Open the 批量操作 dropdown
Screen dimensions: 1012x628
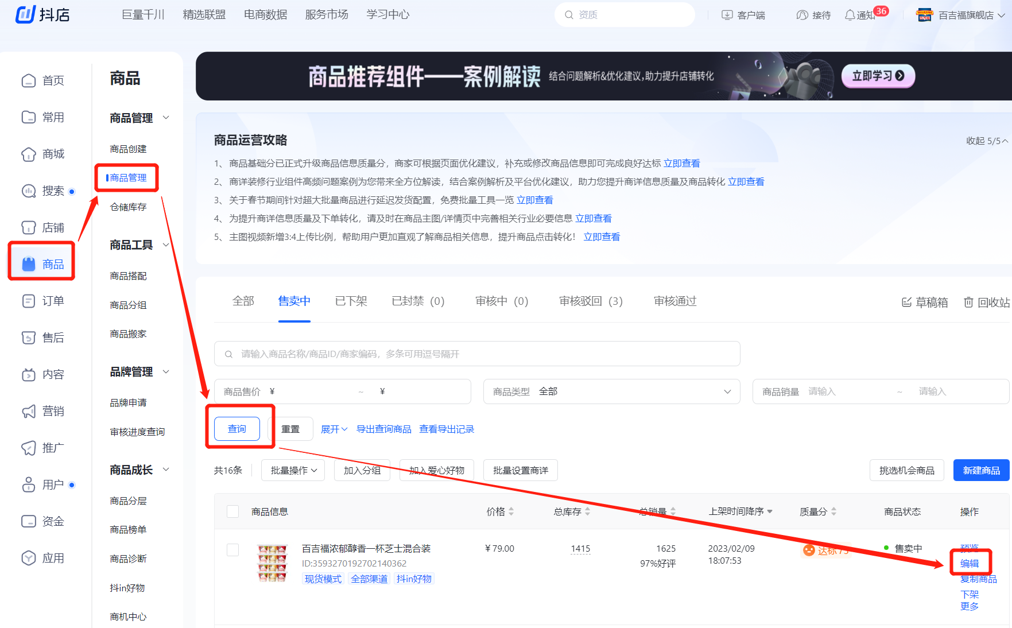[x=293, y=470]
